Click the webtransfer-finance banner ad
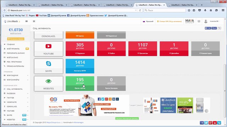The image size is (227, 127). pos(87,105)
